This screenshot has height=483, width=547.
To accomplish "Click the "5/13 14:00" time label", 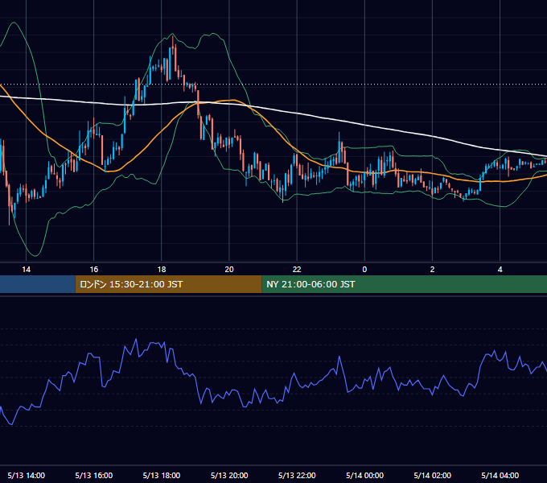I will [27, 475].
